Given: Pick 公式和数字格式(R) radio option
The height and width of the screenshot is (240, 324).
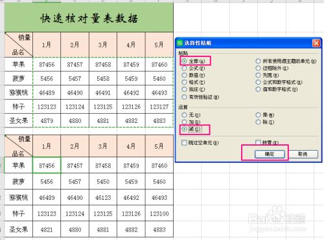Looking at the screenshot, I should (258, 82).
